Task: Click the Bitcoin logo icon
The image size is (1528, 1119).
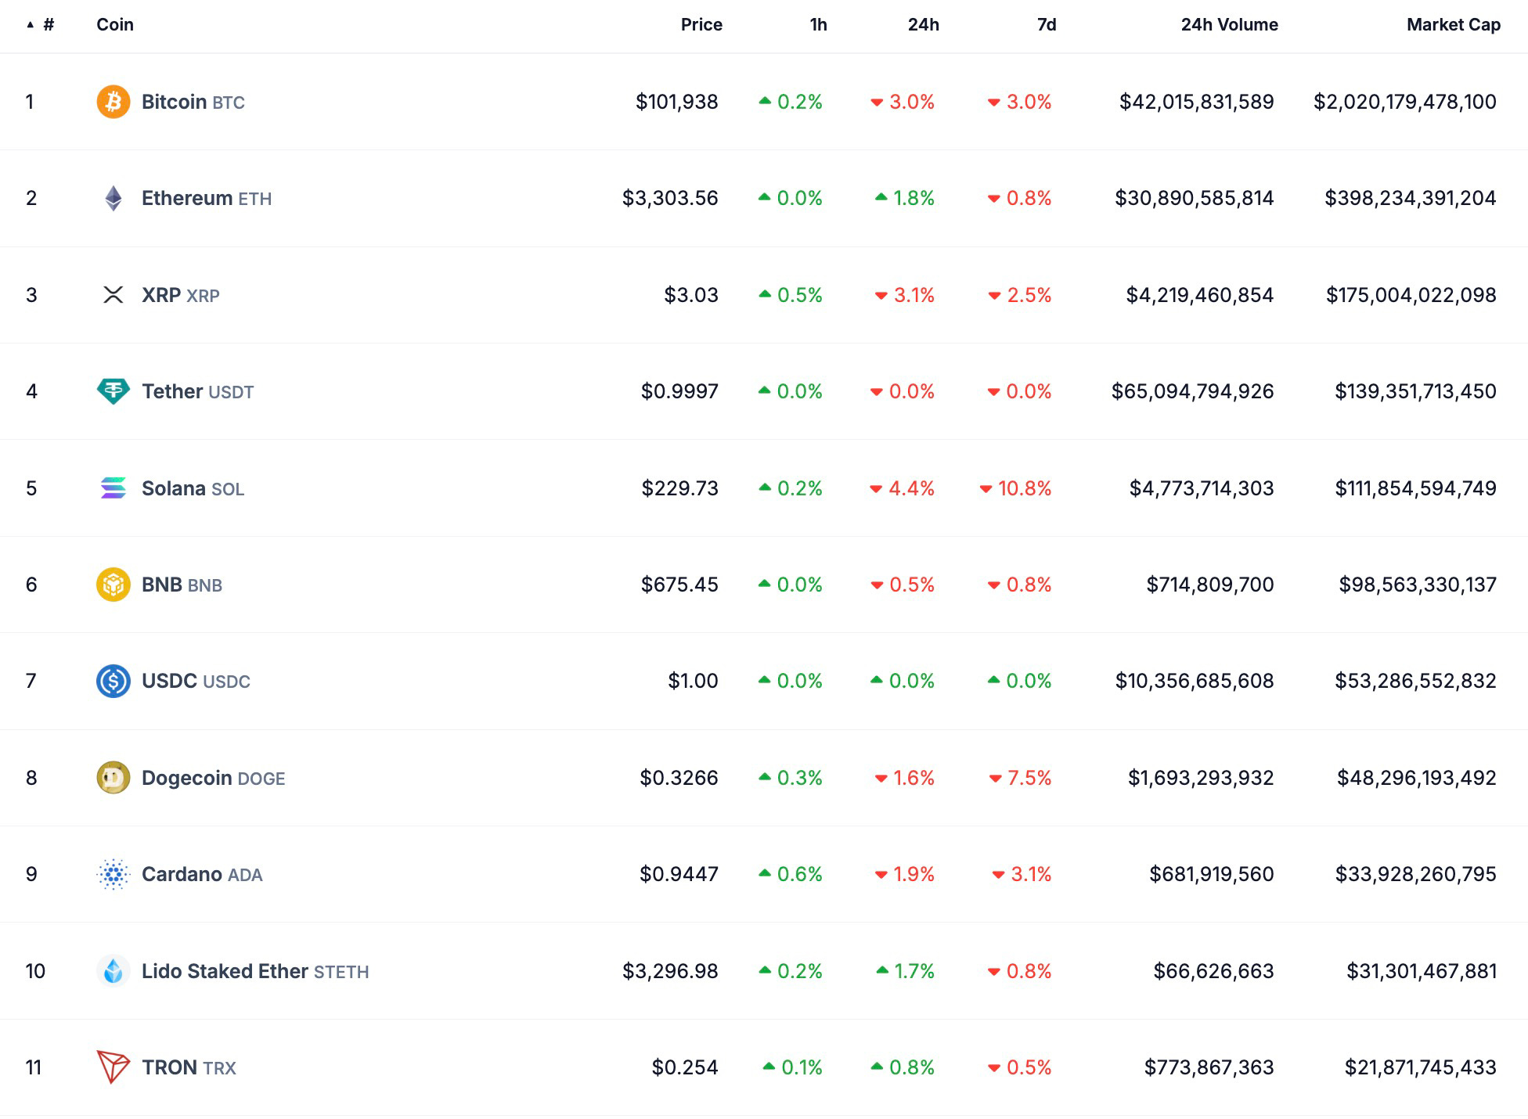Action: tap(114, 102)
